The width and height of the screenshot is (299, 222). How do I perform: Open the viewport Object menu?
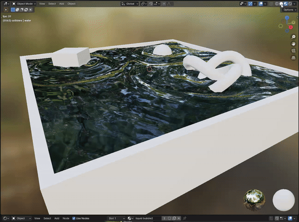coord(71,3)
